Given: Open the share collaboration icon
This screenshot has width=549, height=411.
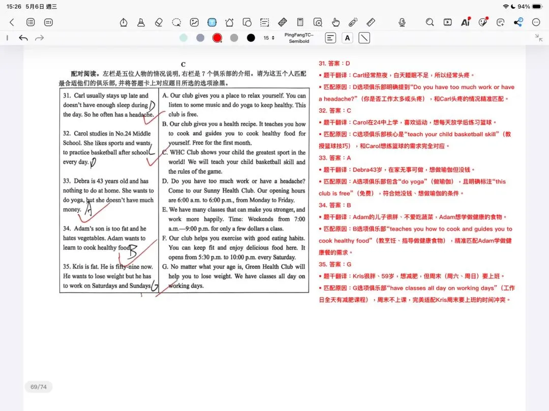Looking at the screenshot, I should [x=518, y=22].
